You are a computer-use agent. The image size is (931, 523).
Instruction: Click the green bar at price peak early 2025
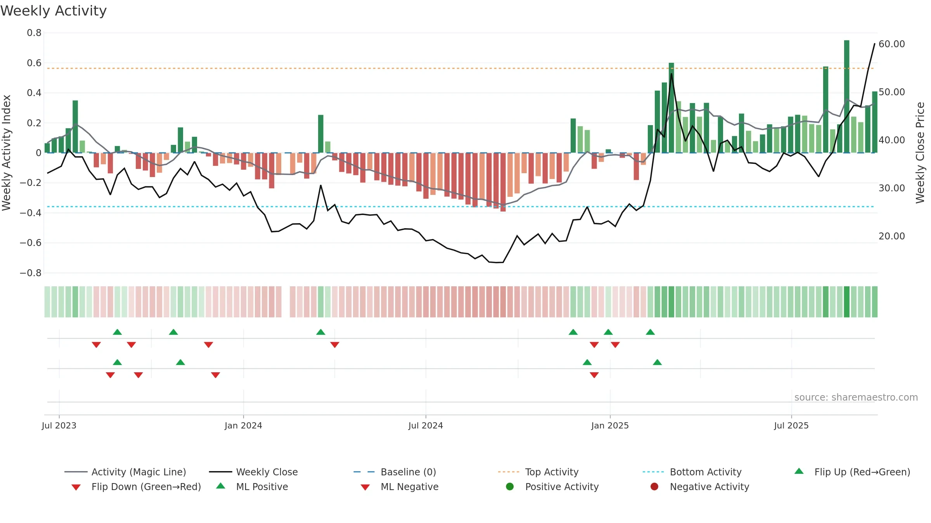click(671, 108)
